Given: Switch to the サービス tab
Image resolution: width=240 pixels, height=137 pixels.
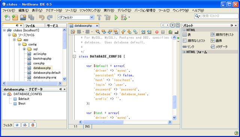Looking at the screenshot, I should (56, 26).
